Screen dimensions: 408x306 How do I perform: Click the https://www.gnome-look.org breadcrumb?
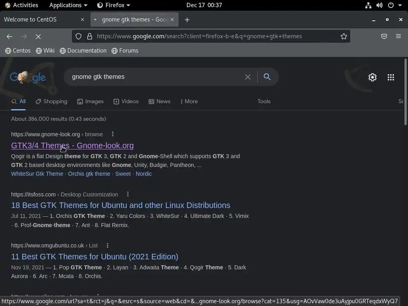45,134
